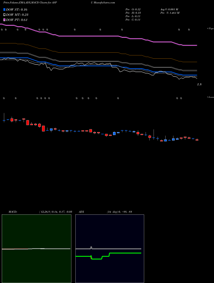Click inside the dark blue ADX chart panel

point(110,249)
